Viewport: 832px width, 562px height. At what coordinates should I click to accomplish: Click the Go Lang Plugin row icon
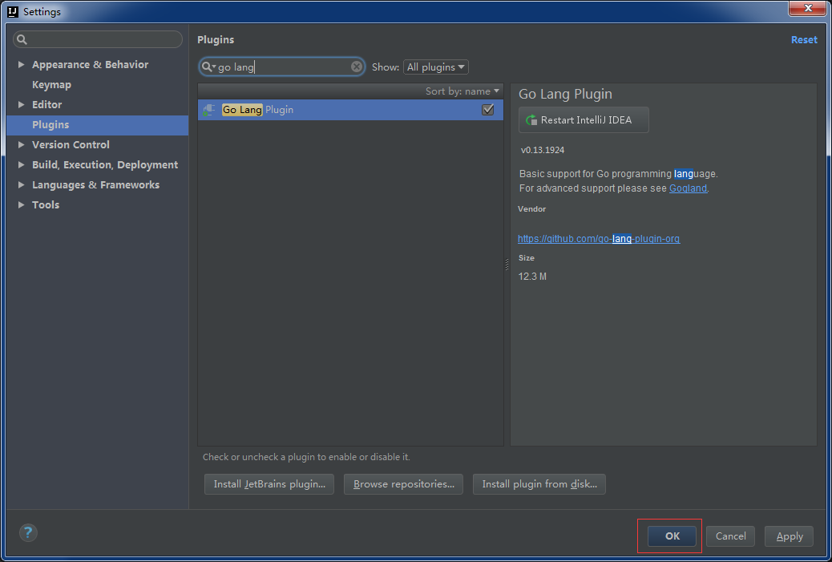209,110
